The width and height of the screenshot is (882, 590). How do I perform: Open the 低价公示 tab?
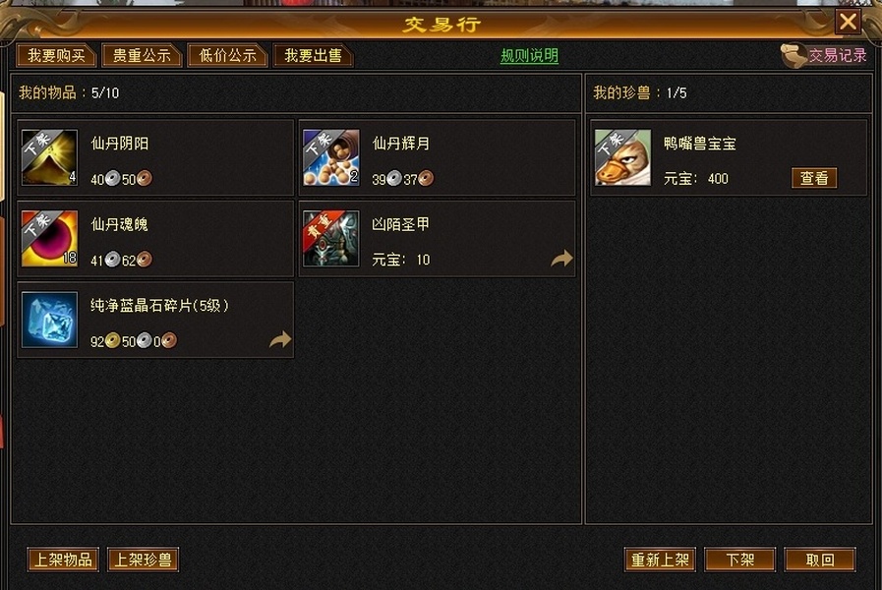[x=228, y=56]
